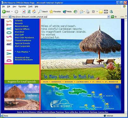Click the Internet zone globe in status bar
The image size is (128, 118).
pyautogui.click(x=105, y=116)
